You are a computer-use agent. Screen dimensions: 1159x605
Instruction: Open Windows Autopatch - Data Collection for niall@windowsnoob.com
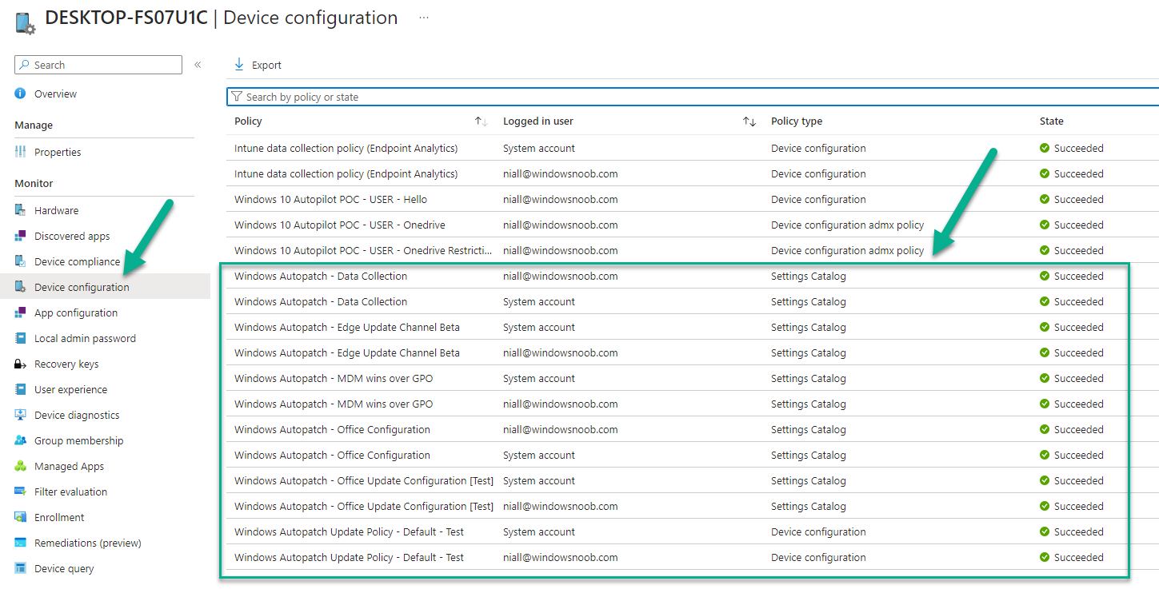(321, 276)
